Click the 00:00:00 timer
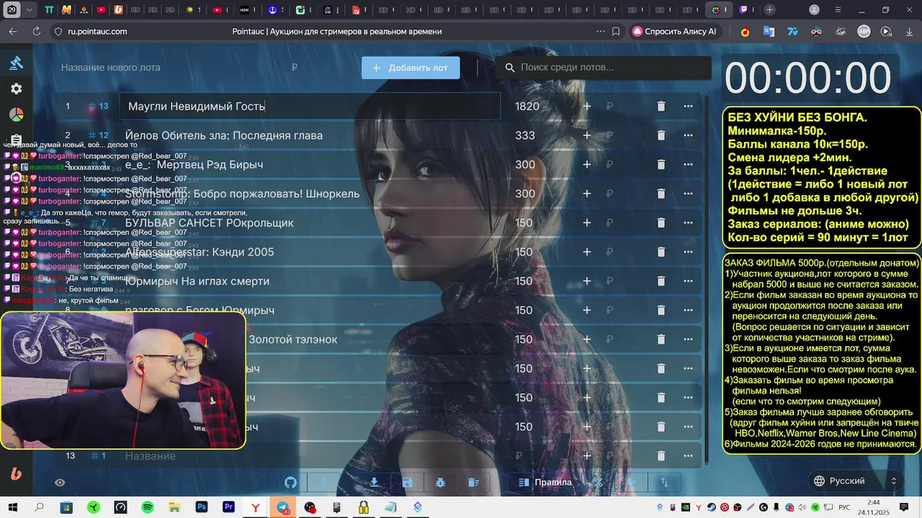The width and height of the screenshot is (922, 518). 807,78
